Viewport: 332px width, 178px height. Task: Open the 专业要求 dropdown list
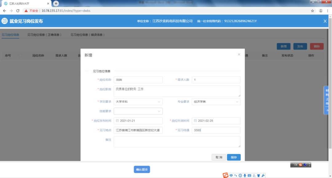pos(216,102)
